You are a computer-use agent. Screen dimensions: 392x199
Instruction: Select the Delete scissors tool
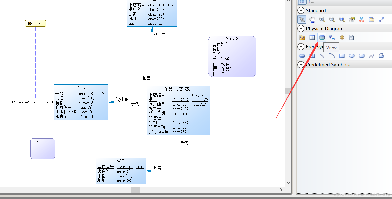tap(361, 19)
